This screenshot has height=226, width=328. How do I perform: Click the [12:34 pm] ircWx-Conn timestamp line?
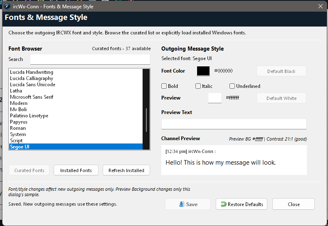point(190,151)
